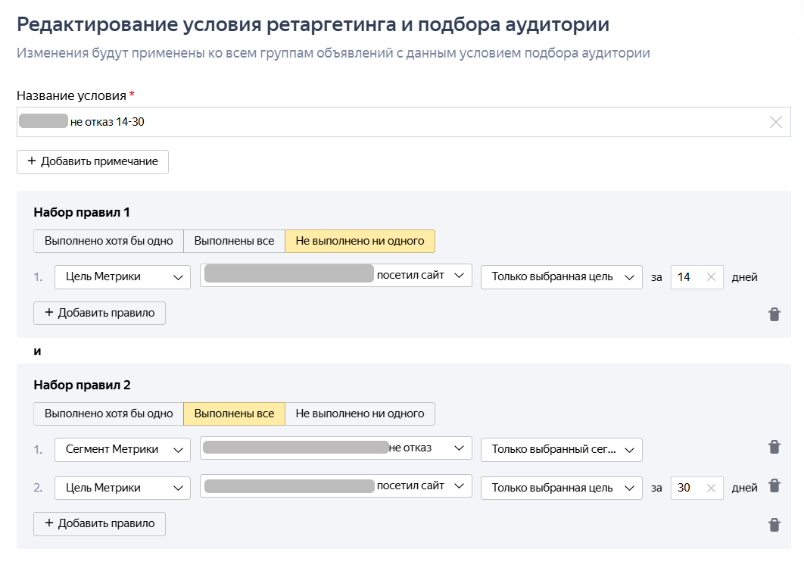Click 'Добавить примечание' button

(x=92, y=162)
